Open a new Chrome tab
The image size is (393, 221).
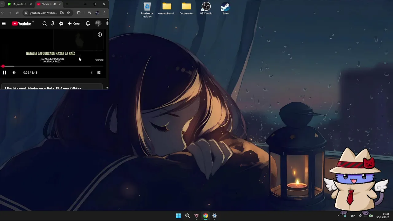[x=67, y=4]
